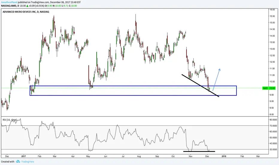The height and width of the screenshot is (165, 279).
Task: Click the Aug label on time axis
Action: [x=139, y=156]
